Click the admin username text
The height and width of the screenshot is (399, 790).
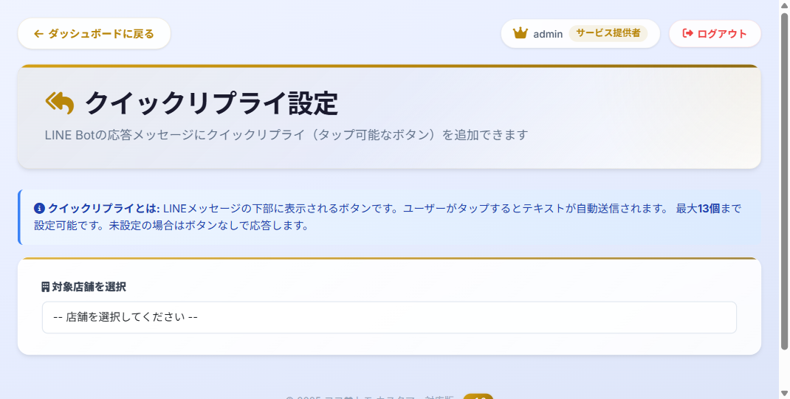(548, 34)
